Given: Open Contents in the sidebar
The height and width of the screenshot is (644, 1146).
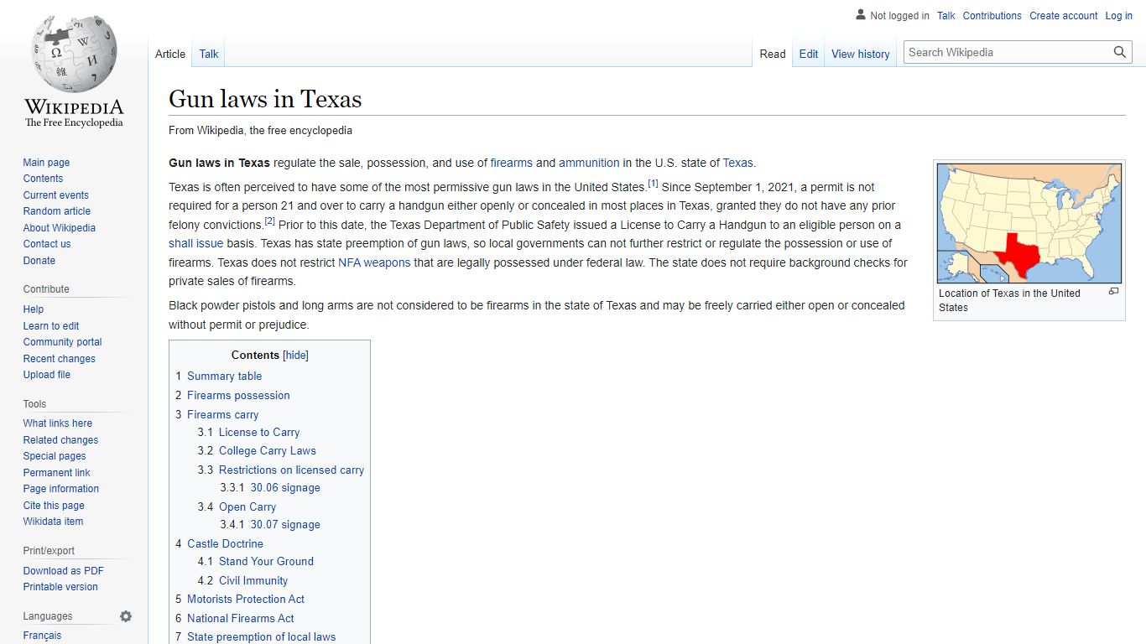Looking at the screenshot, I should [x=43, y=179].
